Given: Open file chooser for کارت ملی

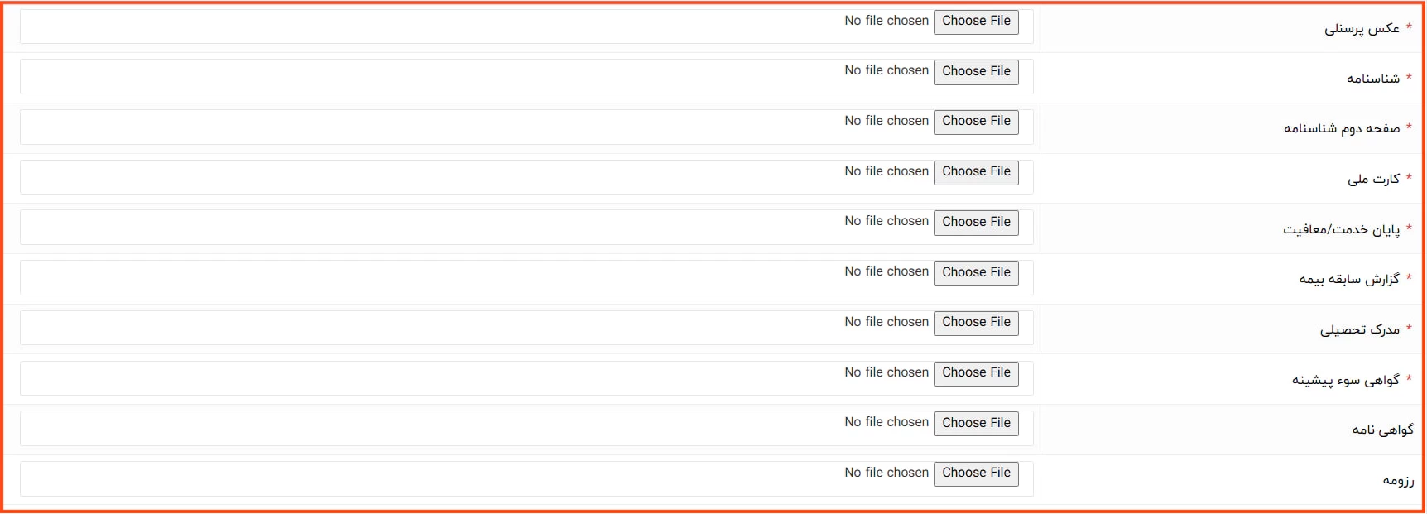Looking at the screenshot, I should click(x=976, y=172).
